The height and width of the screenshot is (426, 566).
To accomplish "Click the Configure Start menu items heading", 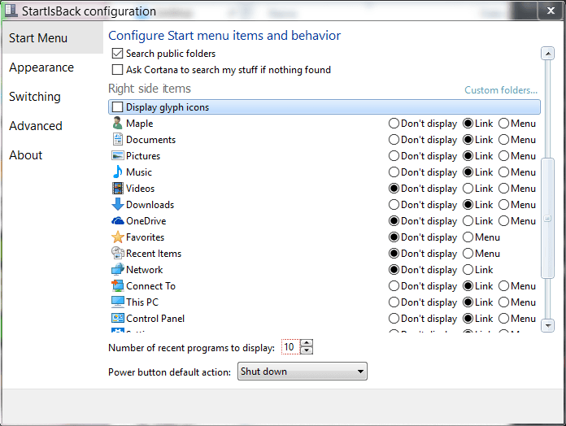I will click(224, 35).
